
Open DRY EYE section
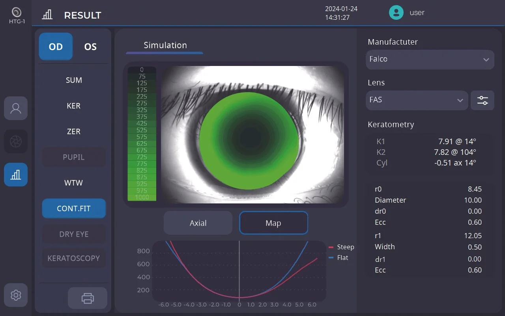pyautogui.click(x=74, y=234)
